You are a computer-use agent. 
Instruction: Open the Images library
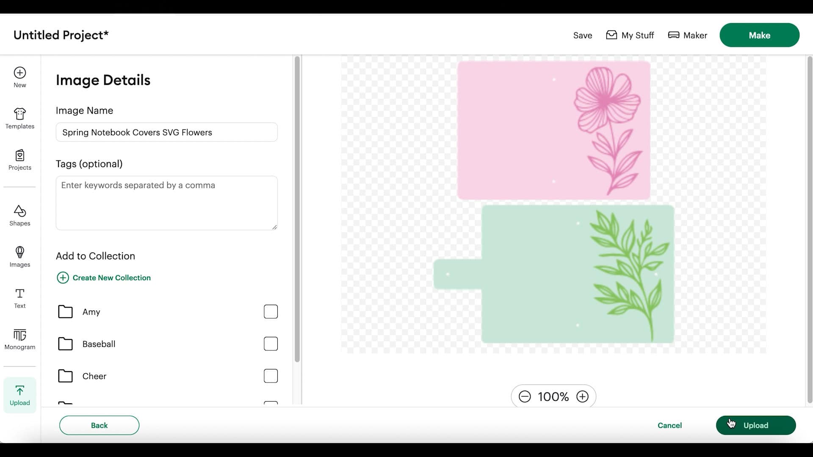coord(19,257)
